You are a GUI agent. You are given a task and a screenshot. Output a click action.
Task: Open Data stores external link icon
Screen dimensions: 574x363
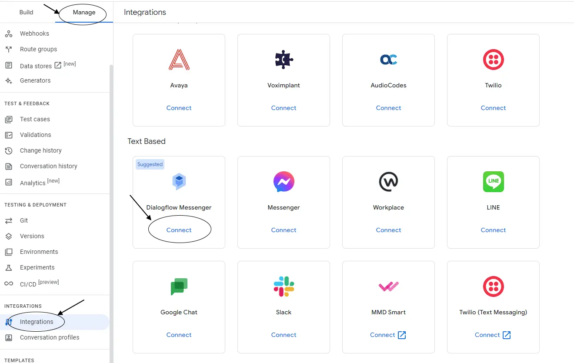[58, 66]
